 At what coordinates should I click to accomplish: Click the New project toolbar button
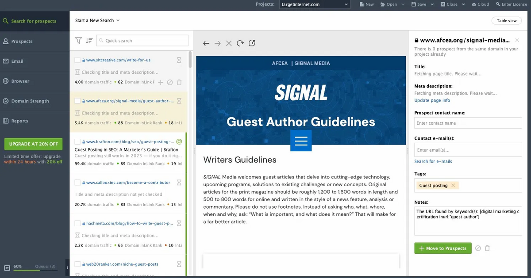pyautogui.click(x=367, y=4)
